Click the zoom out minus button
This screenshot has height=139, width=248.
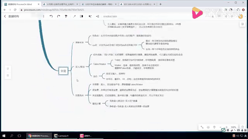[220, 127]
